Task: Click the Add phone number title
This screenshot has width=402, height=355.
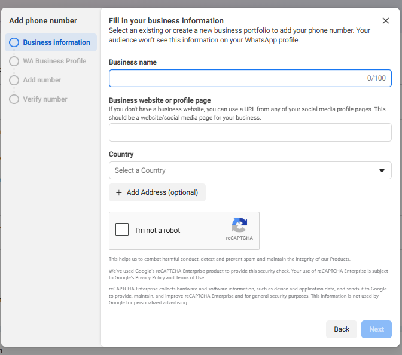Action: coord(43,21)
